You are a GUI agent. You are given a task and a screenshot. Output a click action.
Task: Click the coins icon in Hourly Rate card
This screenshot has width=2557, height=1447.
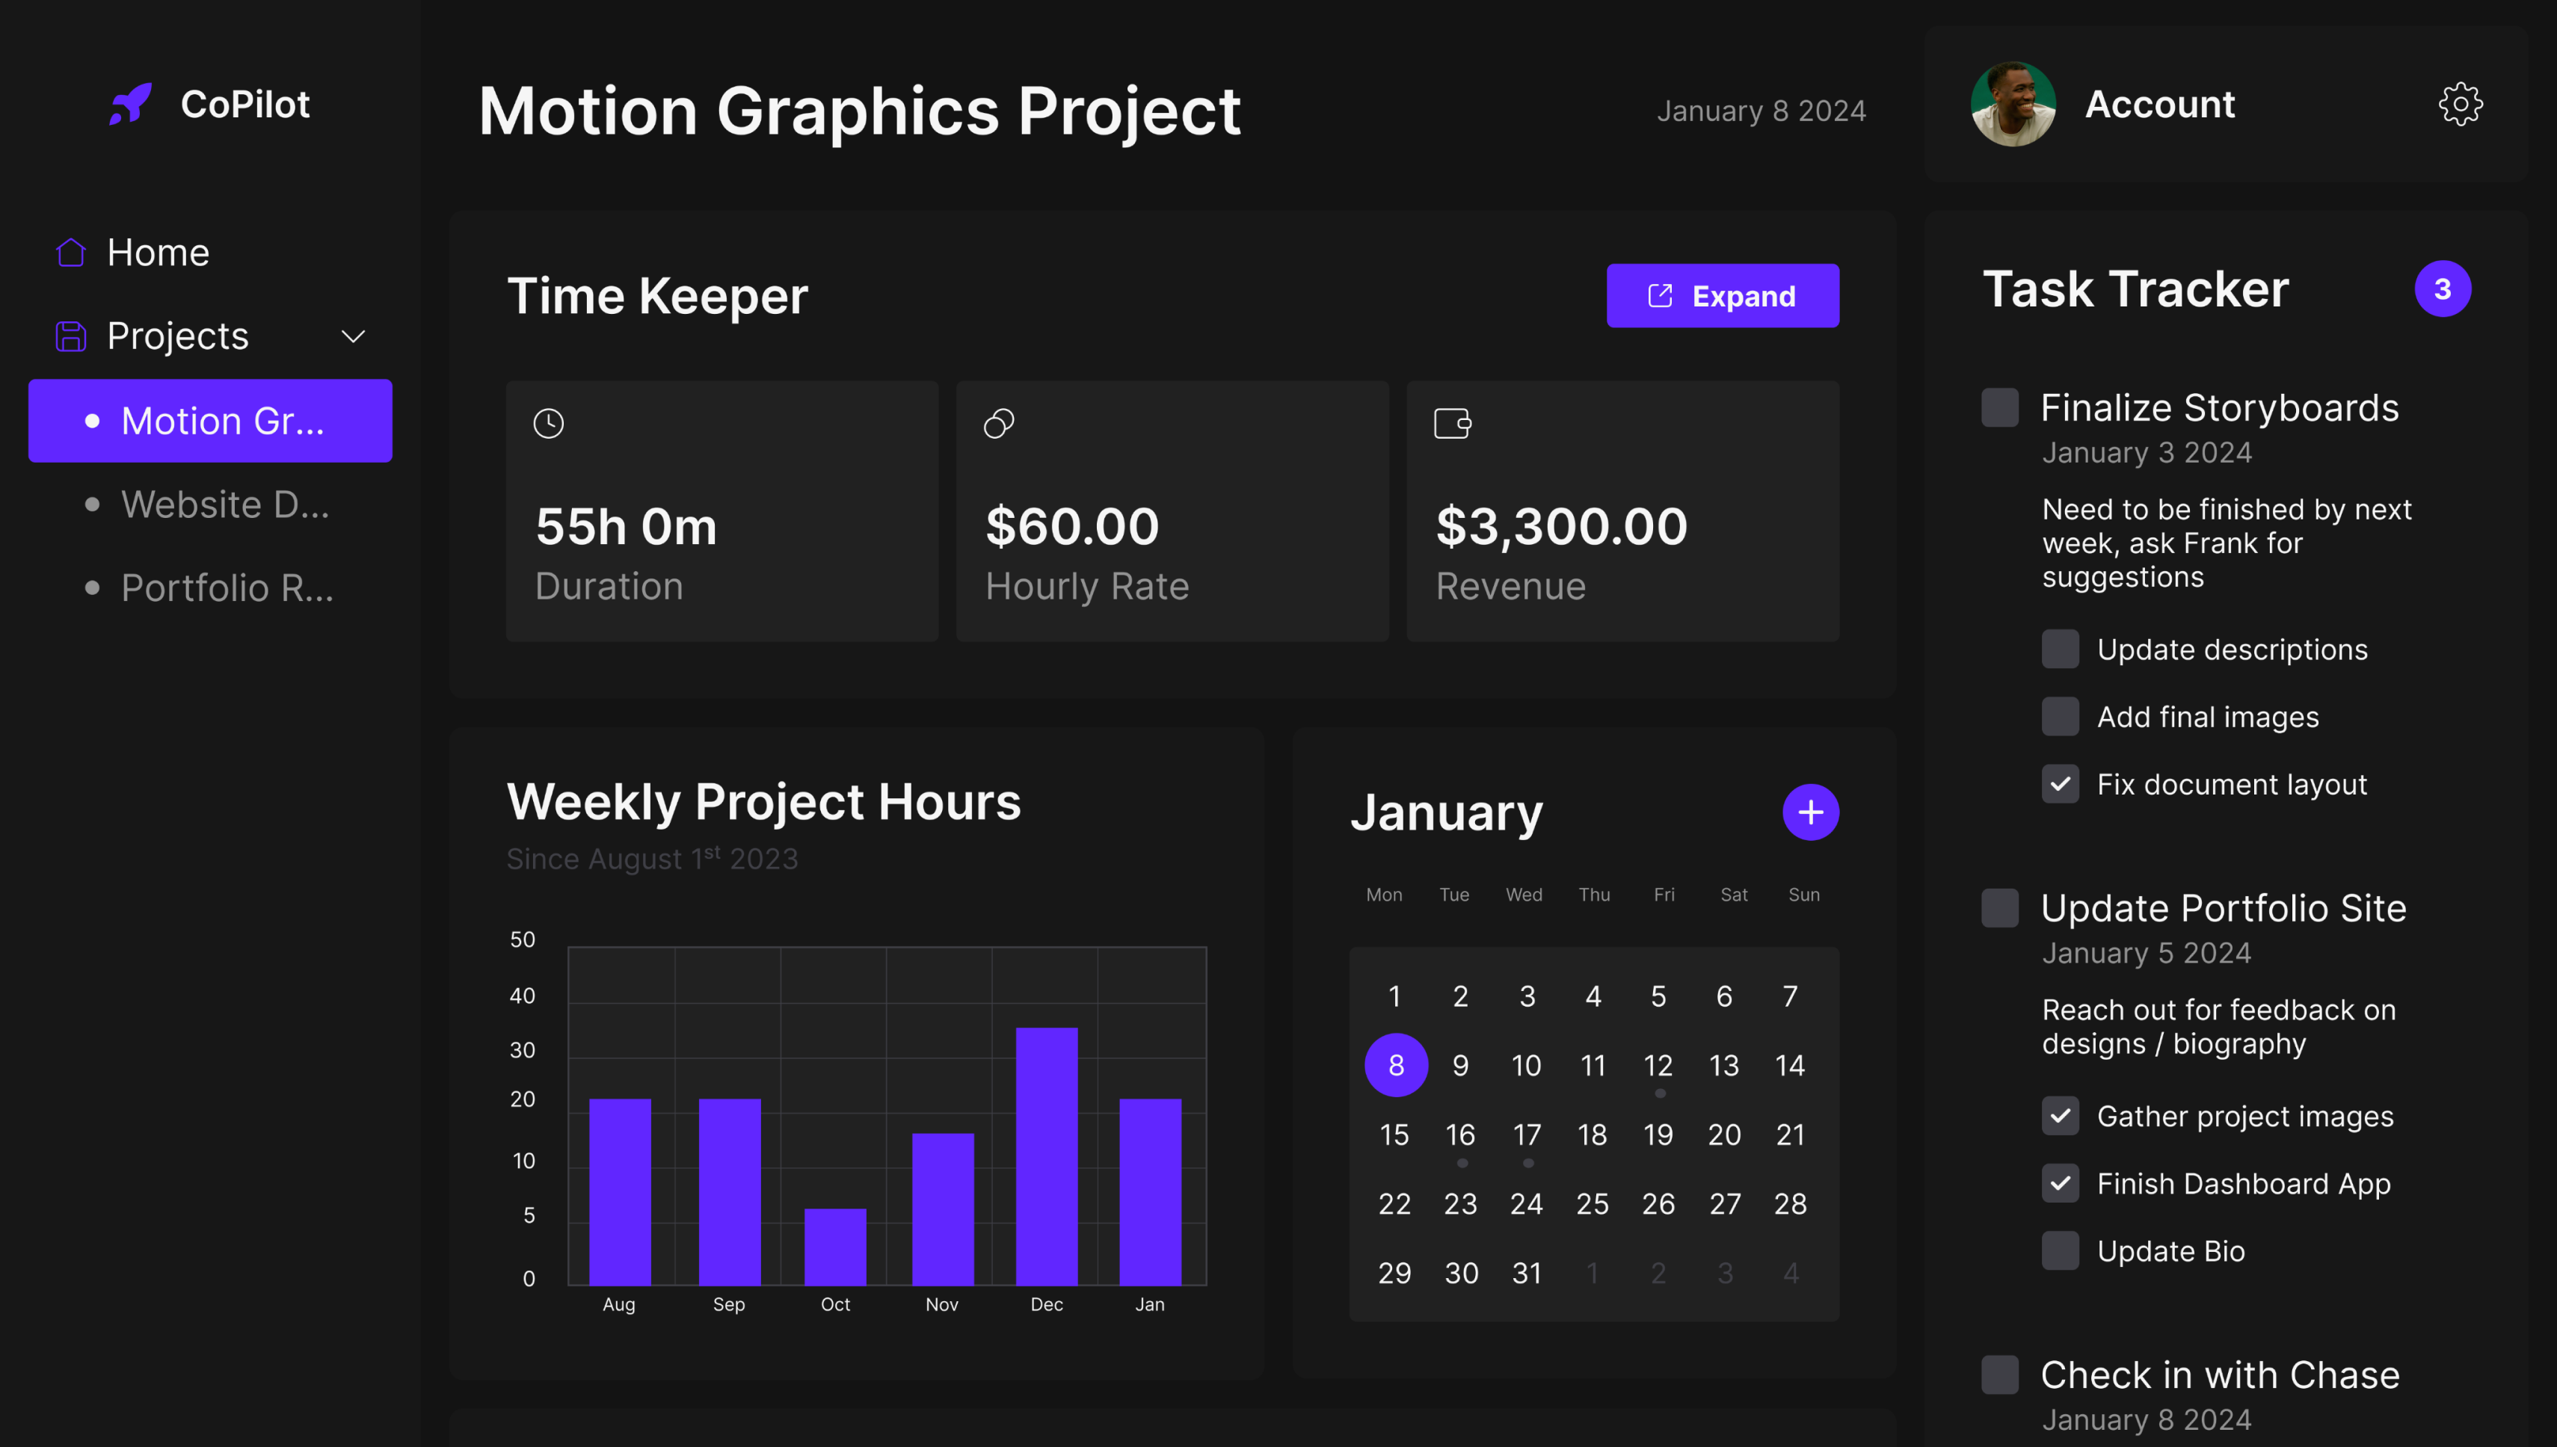point(999,423)
